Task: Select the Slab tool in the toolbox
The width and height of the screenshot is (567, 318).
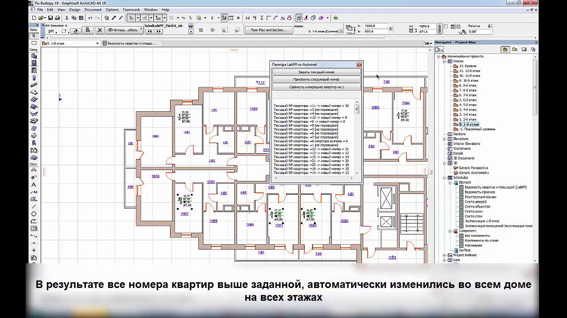Action: point(34,92)
